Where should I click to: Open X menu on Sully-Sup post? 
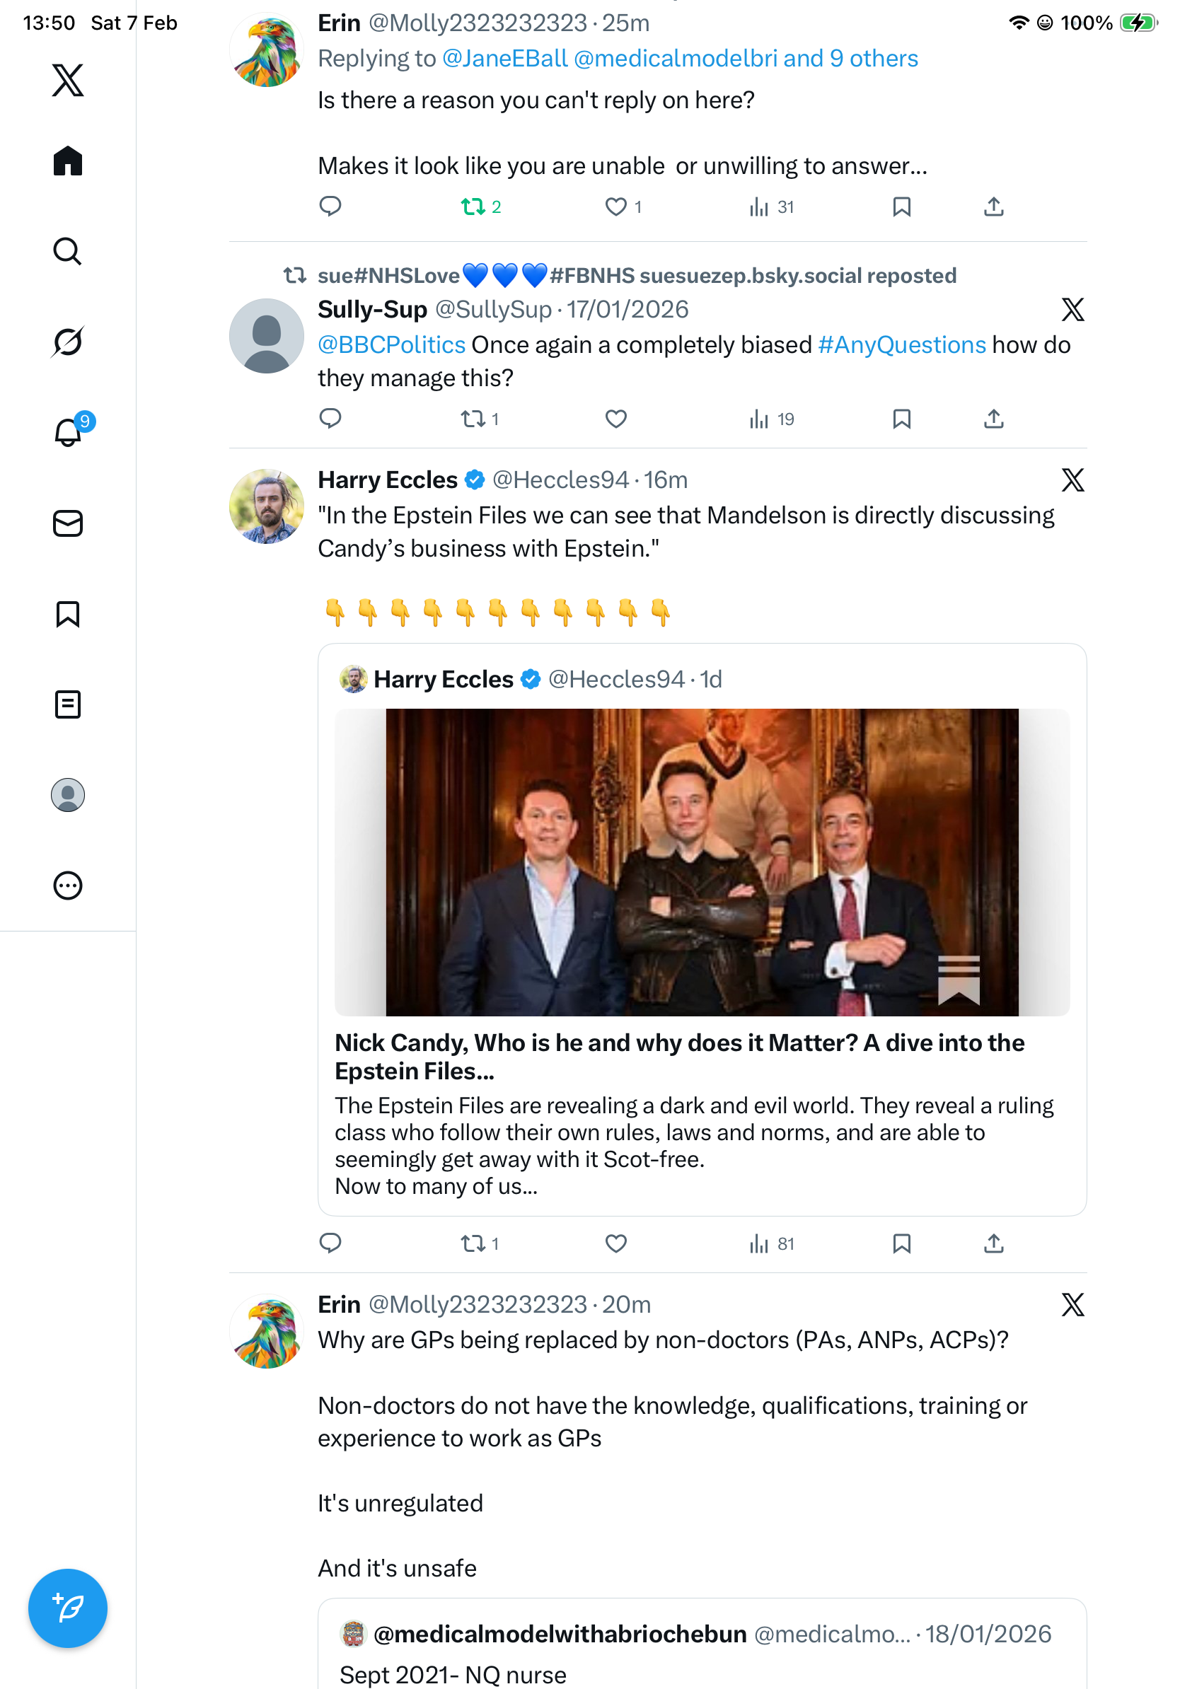(1072, 310)
